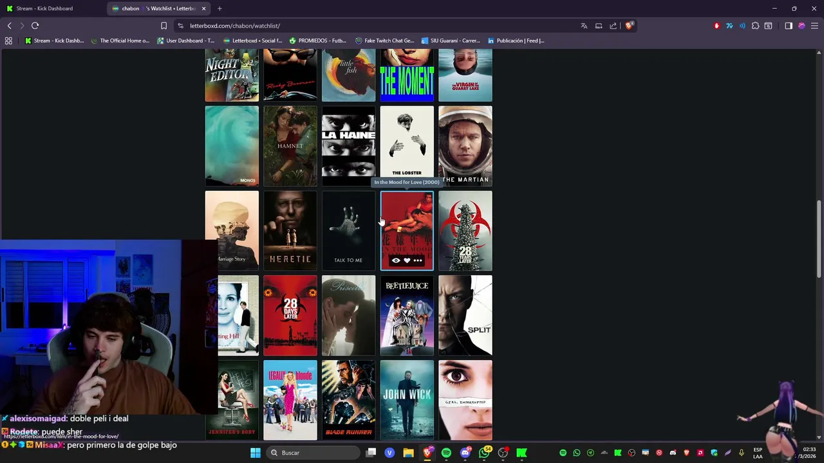Screen dimensions: 824x463
Task: Reload the Letterboxd page
Action: pos(35,26)
